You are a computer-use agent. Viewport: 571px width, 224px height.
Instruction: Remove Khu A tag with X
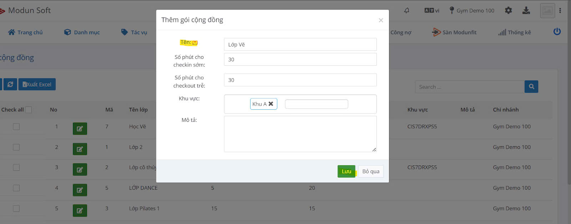(271, 104)
